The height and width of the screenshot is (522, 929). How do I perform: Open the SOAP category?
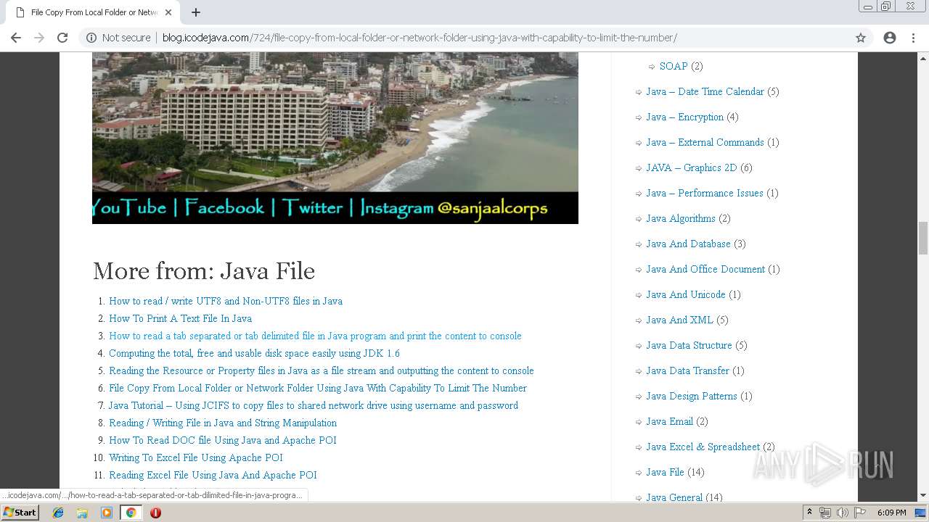coord(674,66)
